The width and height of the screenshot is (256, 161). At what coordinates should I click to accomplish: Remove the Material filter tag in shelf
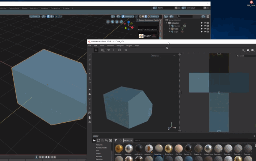pyautogui.click(x=131, y=140)
